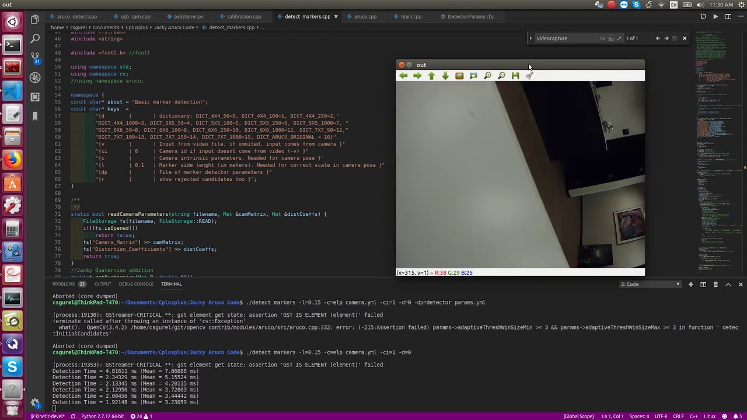Toggle Use Regular Expression in find widget

point(619,38)
